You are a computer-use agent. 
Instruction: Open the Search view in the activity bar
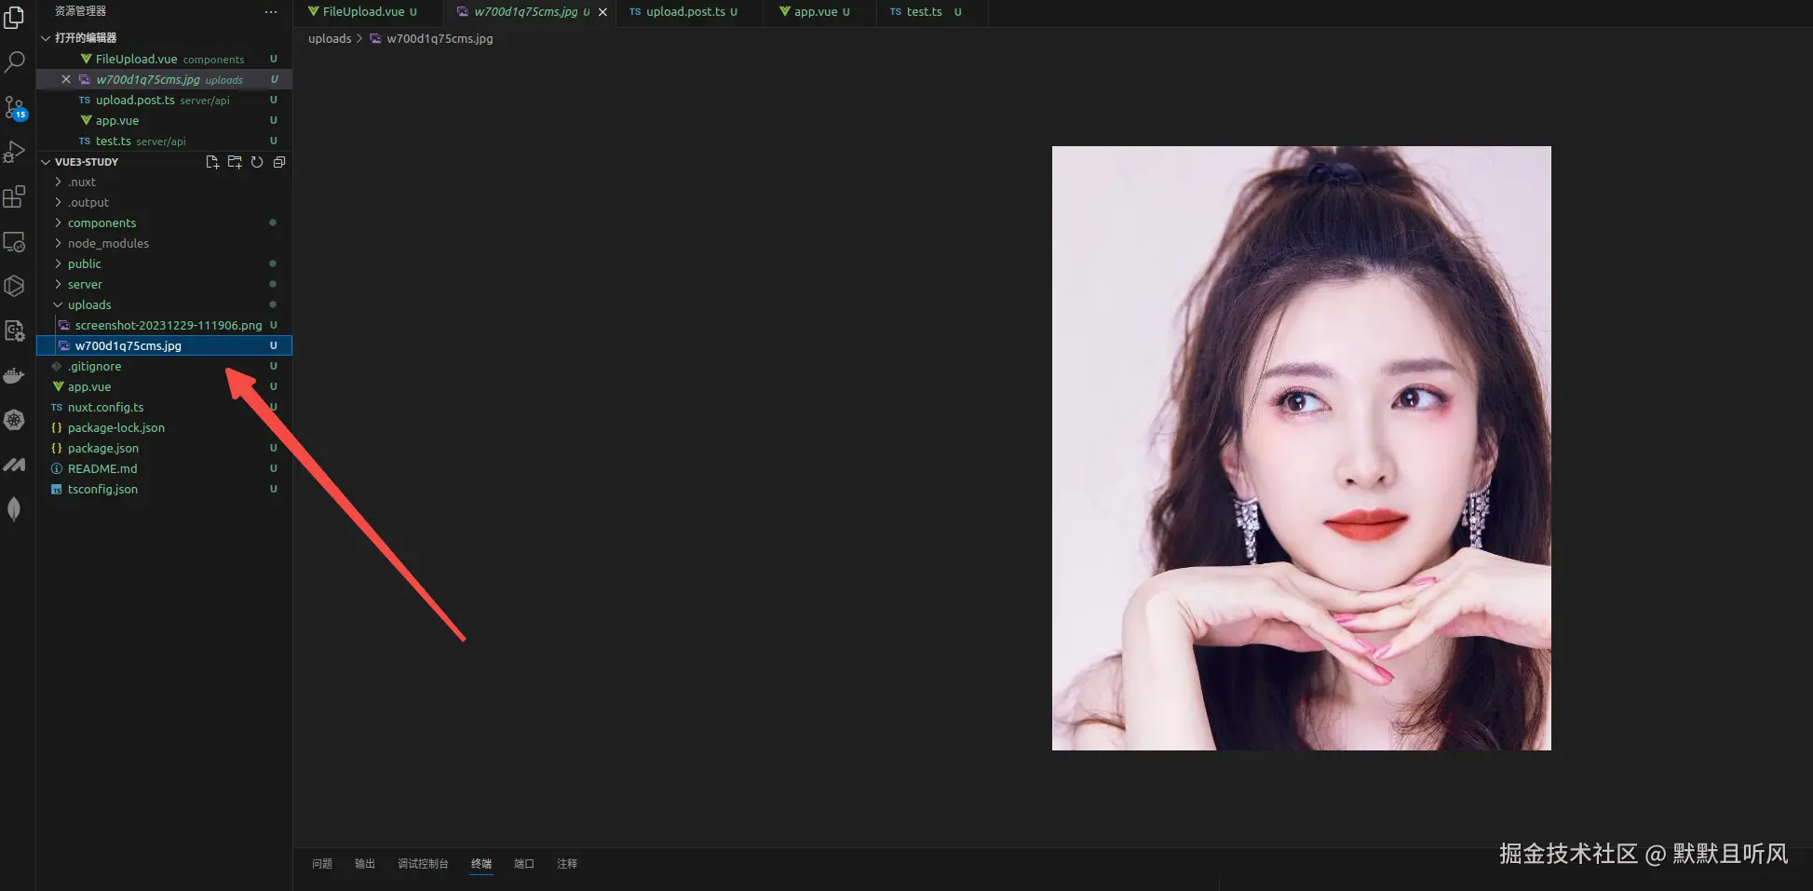pos(14,61)
